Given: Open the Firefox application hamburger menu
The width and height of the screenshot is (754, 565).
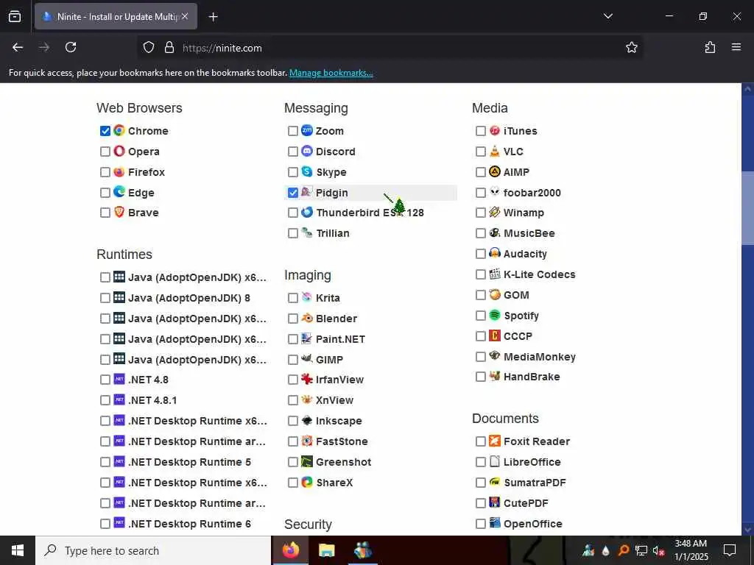Looking at the screenshot, I should [x=736, y=47].
